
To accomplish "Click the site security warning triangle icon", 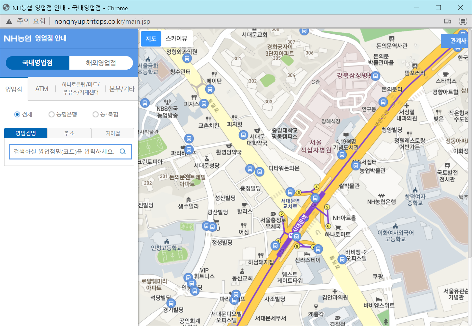I will click(9, 21).
